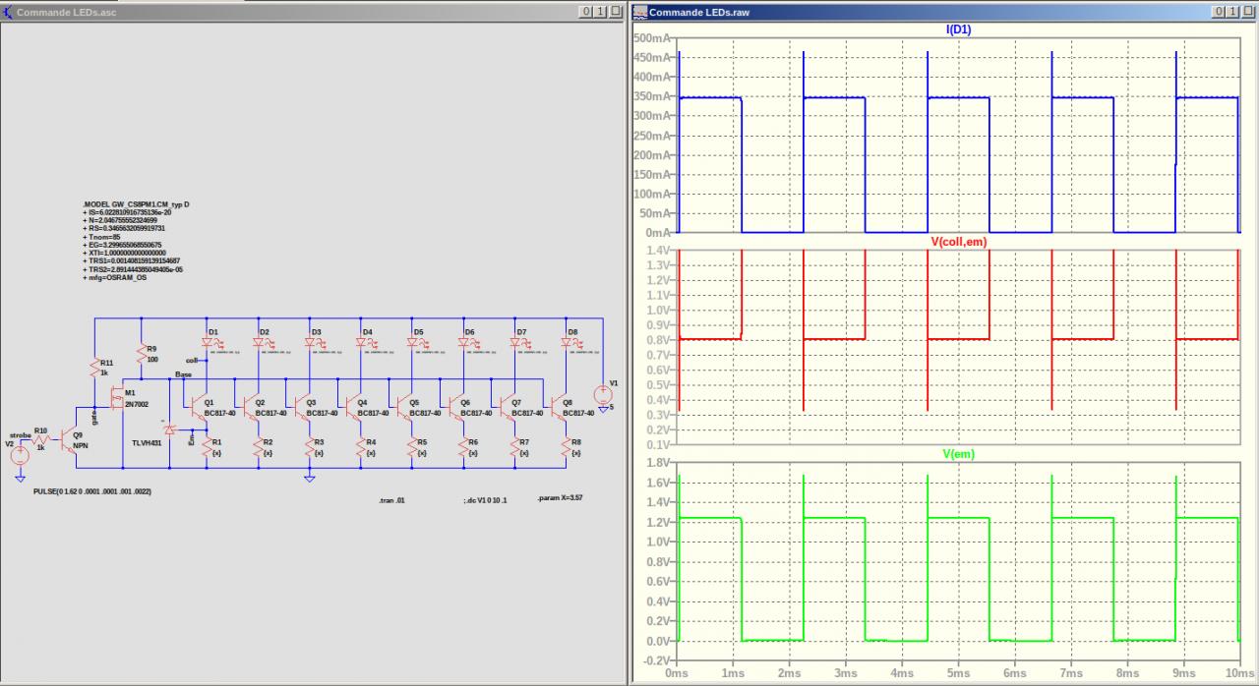1259x686 pixels.
Task: Select pulse source V2 symbol
Action: point(19,453)
